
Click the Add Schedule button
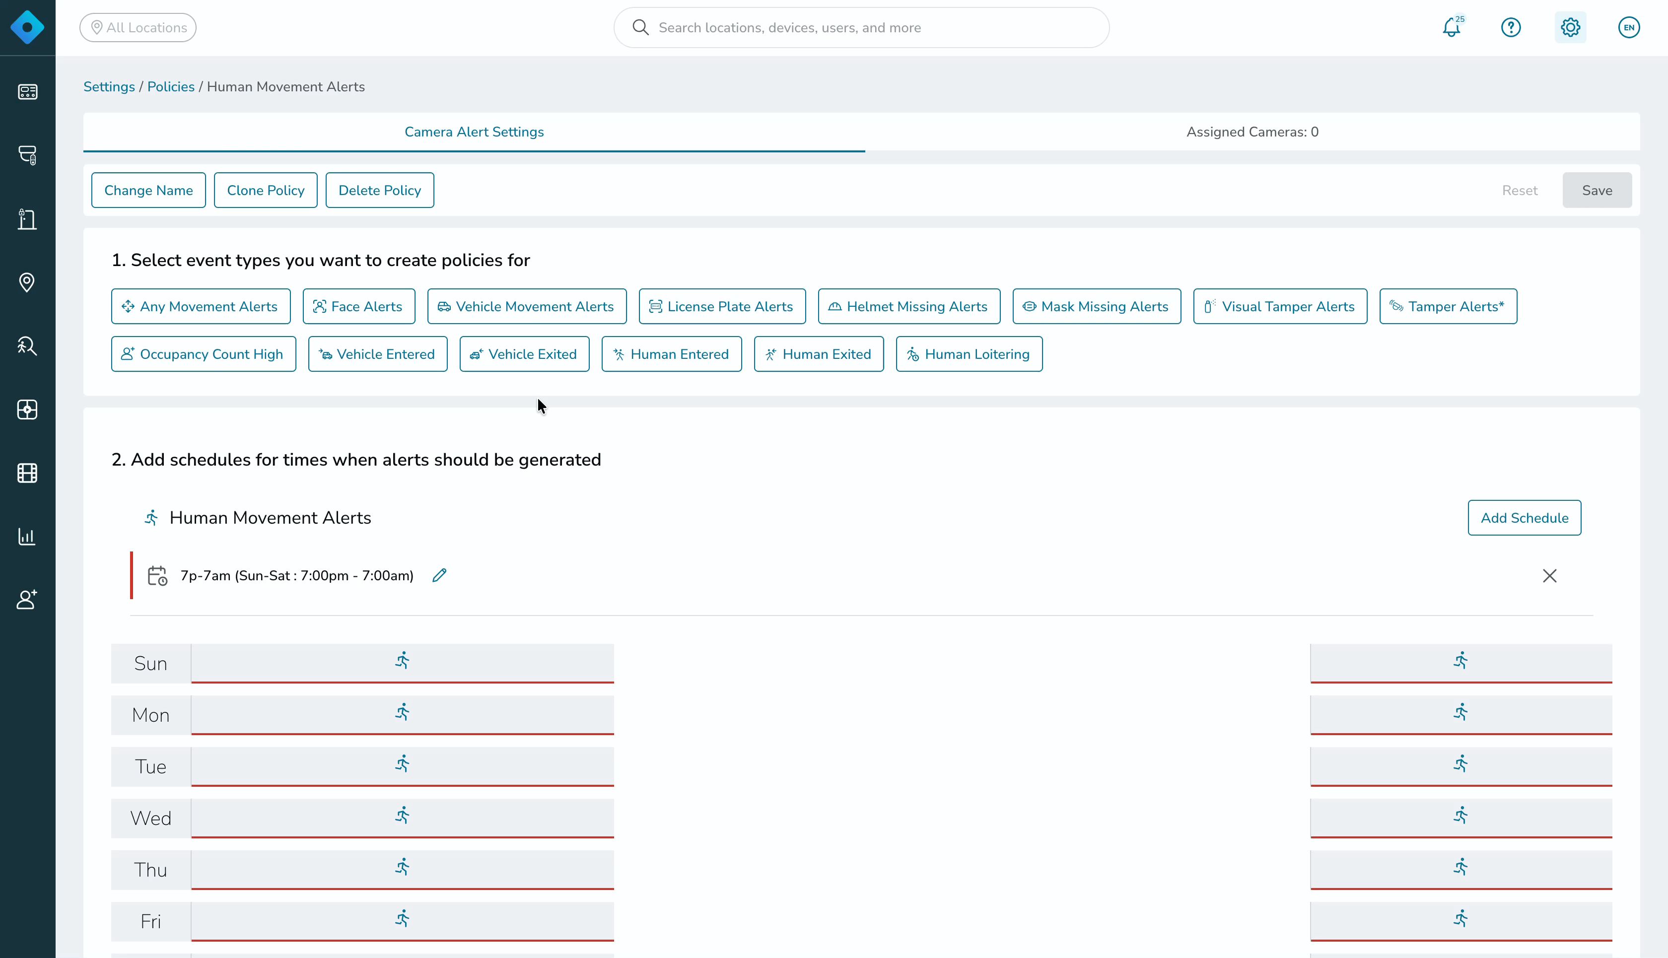[x=1524, y=518]
